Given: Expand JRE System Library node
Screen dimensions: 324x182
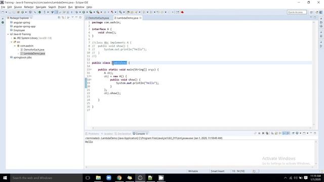Looking at the screenshot, I should point(12,38).
